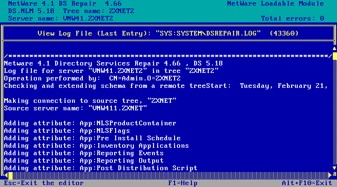
Task: Click the NetWare 4.1 DS Repair 4.66 title
Action: [65, 3]
